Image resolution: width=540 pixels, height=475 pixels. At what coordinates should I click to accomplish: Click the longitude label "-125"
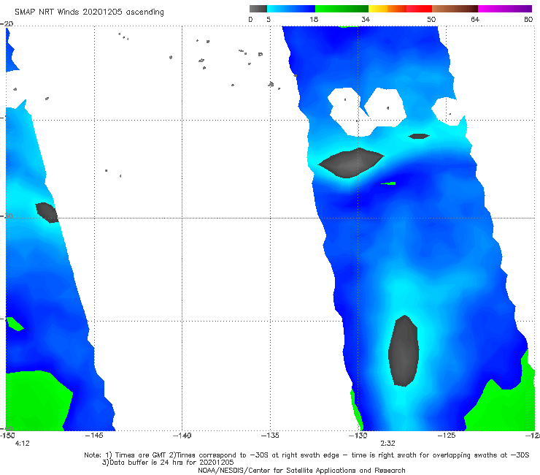[447, 436]
